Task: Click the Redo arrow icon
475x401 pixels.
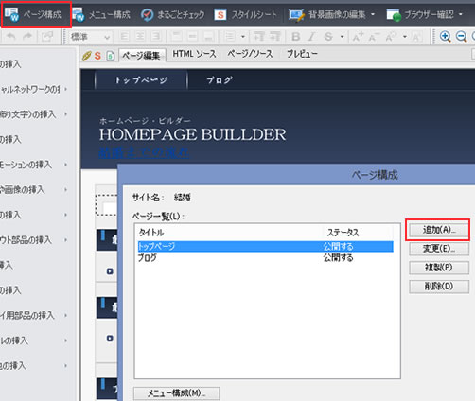Action: point(28,37)
